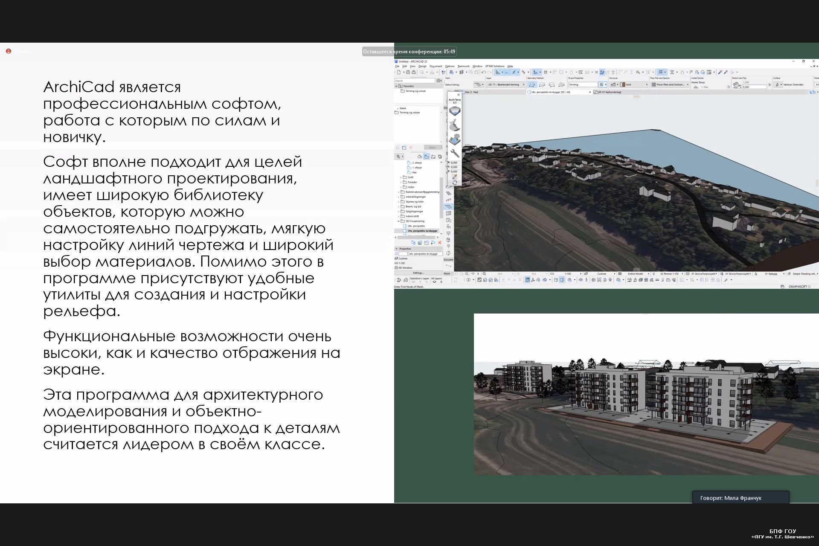Image resolution: width=819 pixels, height=546 pixels.
Task: Click the Settings... button in Navigator
Action: tap(418, 273)
